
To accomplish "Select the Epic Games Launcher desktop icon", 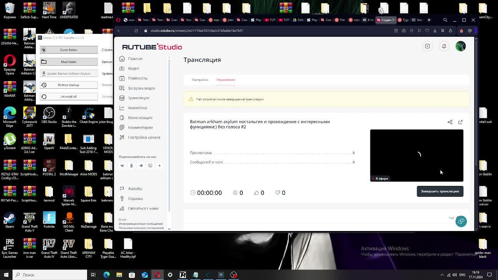I will 10,248.
